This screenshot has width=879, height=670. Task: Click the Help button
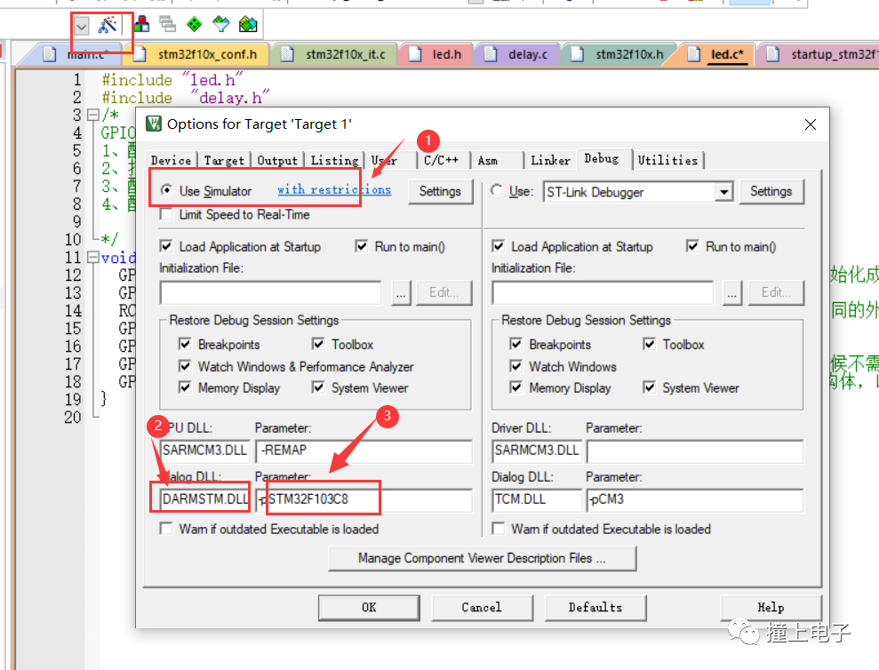771,607
